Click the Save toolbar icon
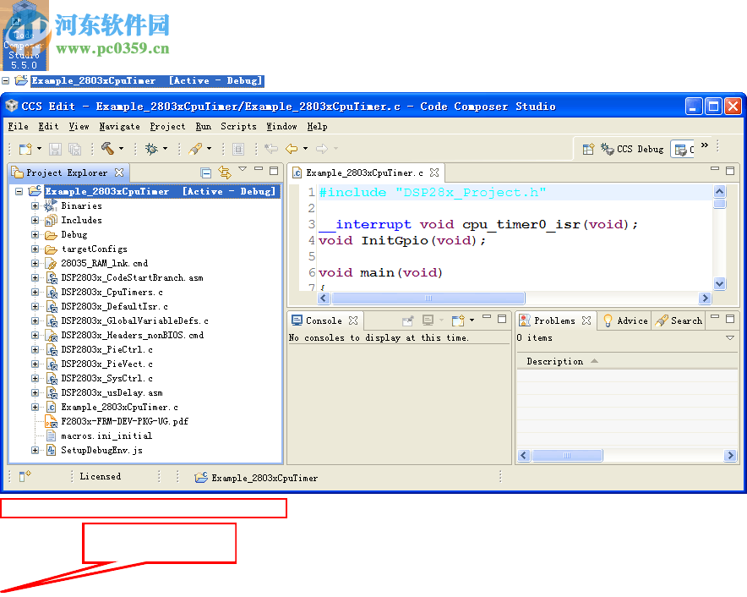This screenshot has width=747, height=597. pyautogui.click(x=55, y=149)
